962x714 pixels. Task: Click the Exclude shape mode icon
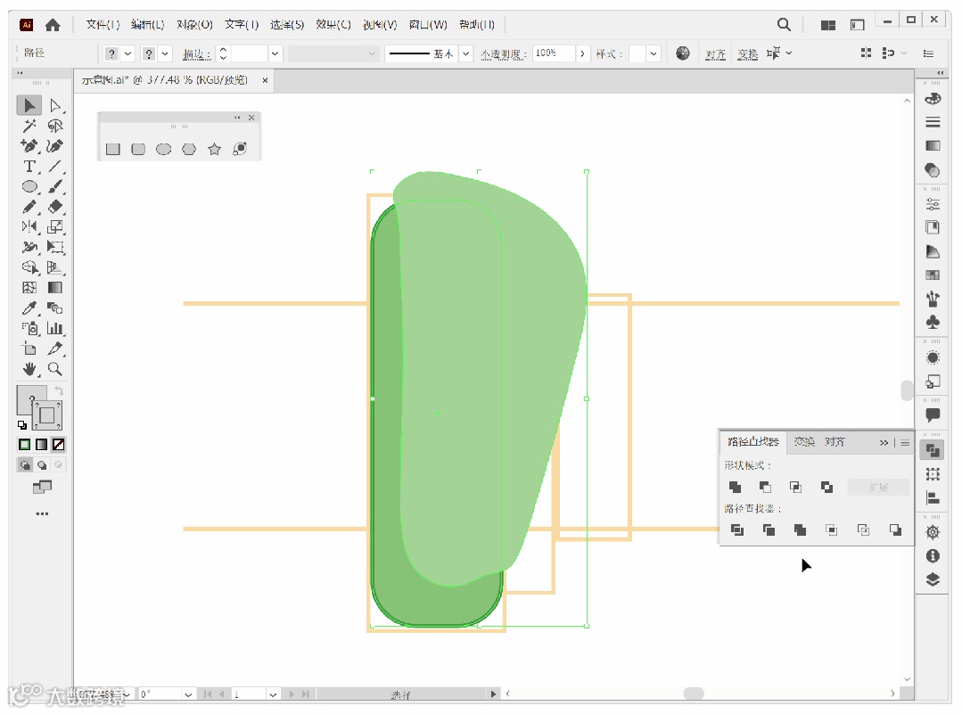coord(827,487)
